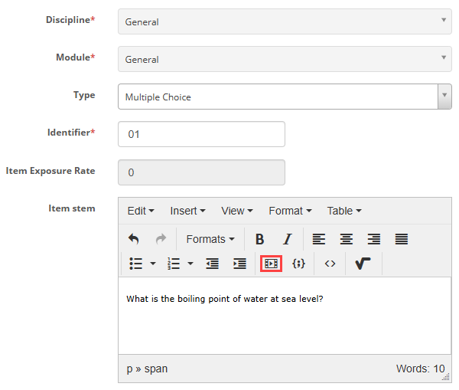Click the question text in the editor
This screenshot has width=459, height=390.
(224, 299)
